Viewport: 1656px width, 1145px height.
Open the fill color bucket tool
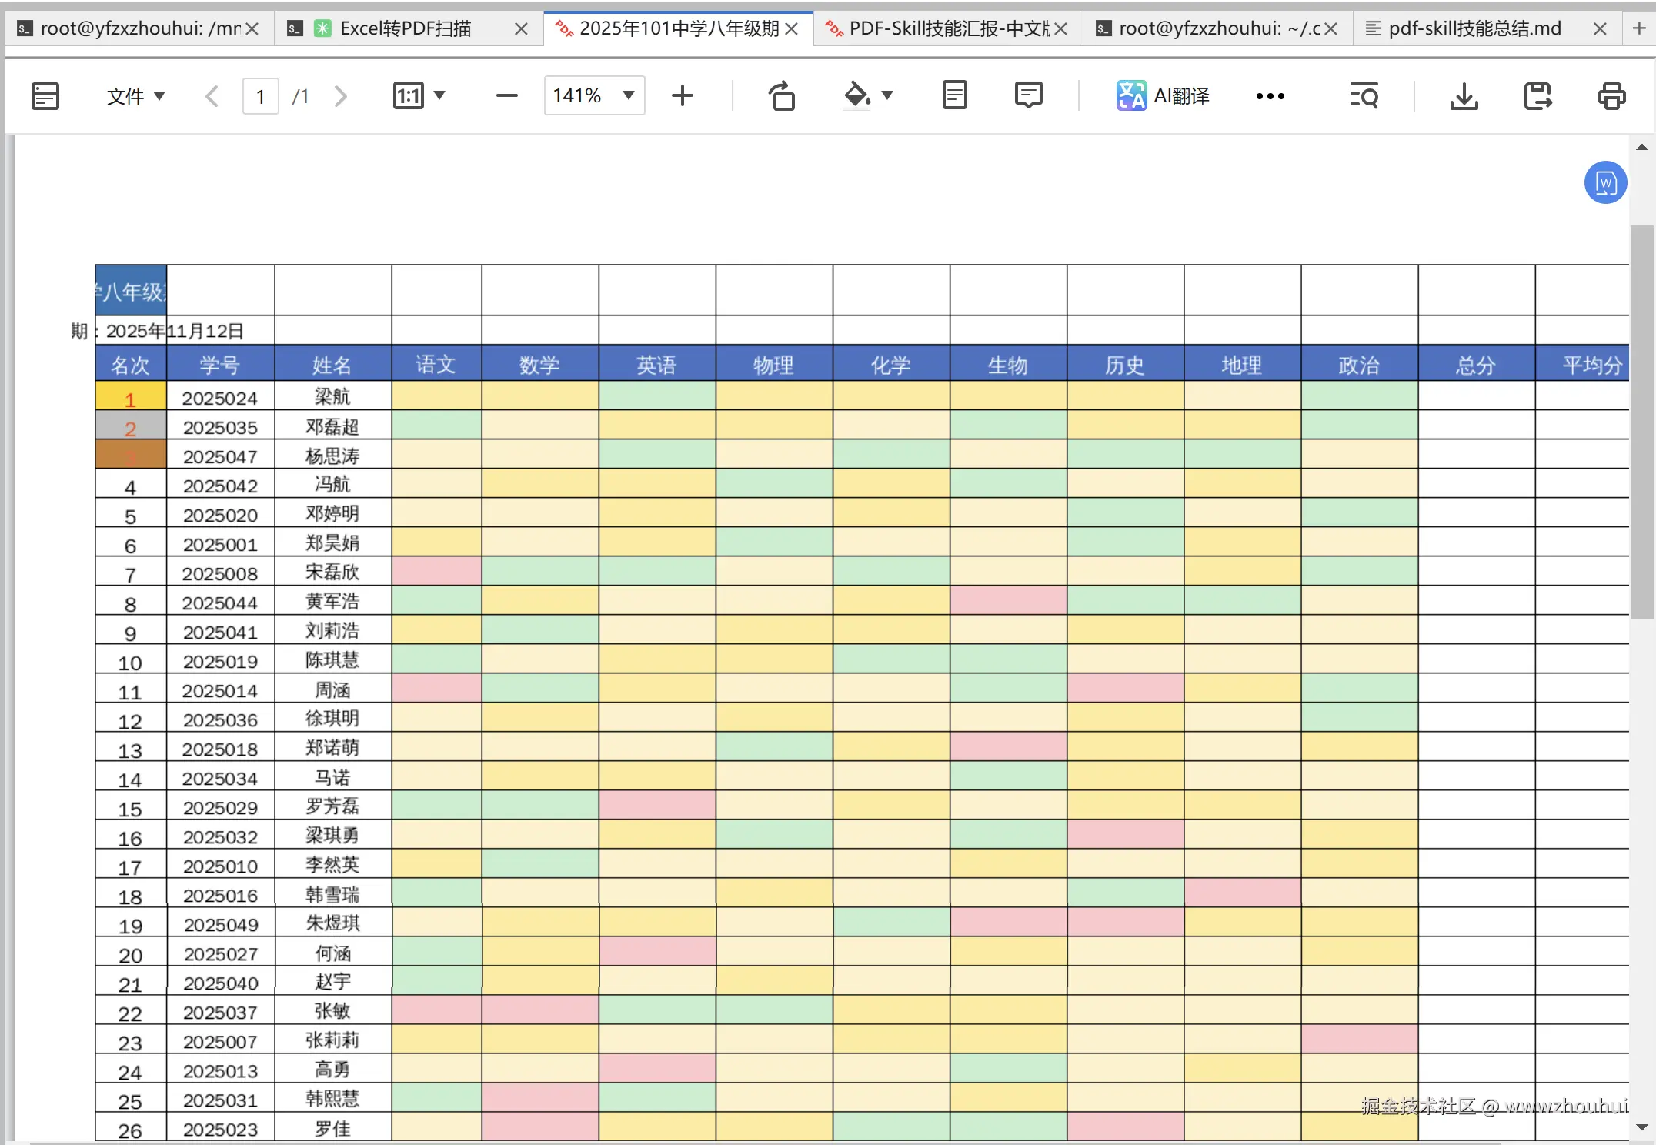[856, 95]
